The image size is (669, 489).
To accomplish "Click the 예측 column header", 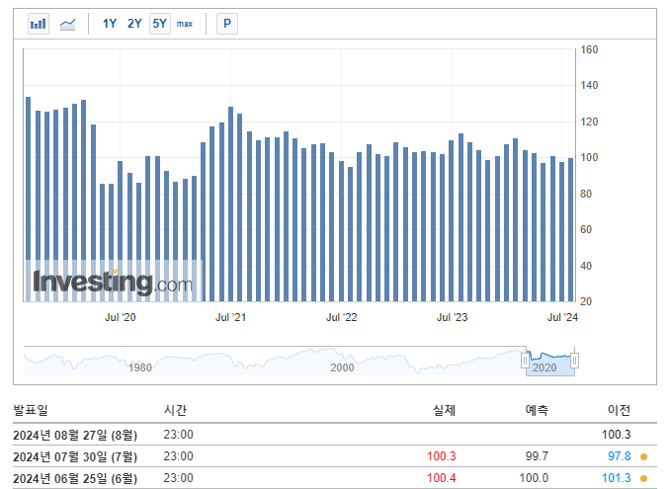I will click(537, 410).
